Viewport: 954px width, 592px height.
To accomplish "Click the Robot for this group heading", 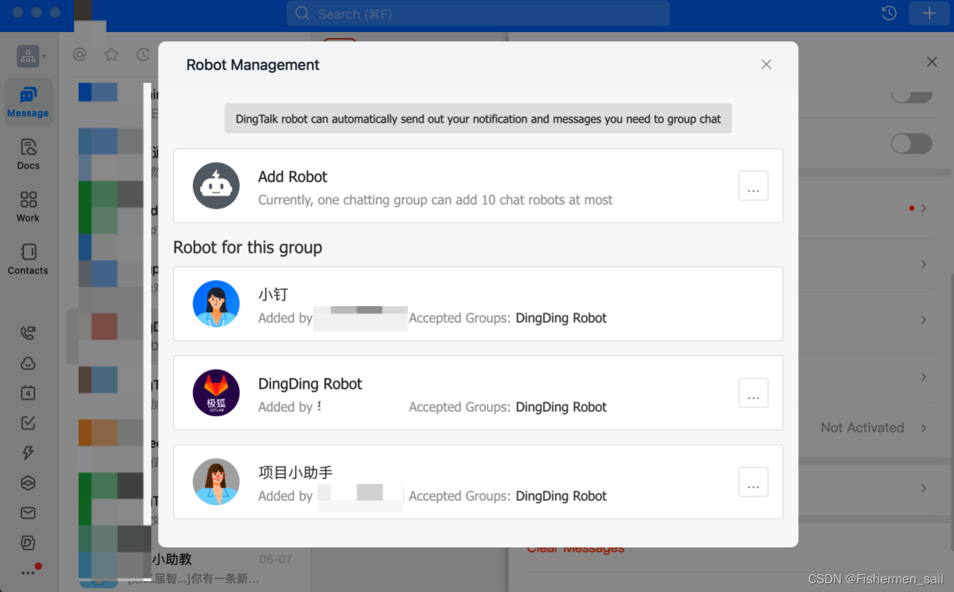I will click(247, 247).
